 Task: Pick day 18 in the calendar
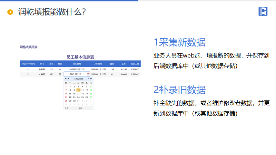(82, 94)
